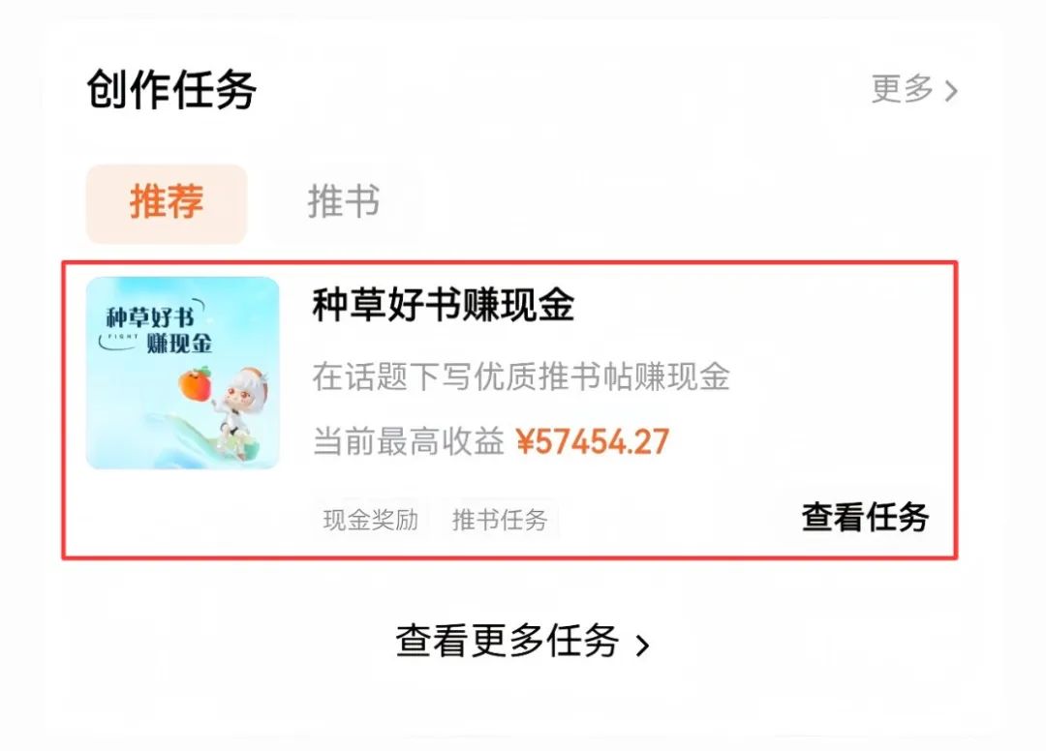Click the 在话题下写优质推书帖赚现金 description
The width and height of the screenshot is (1046, 751).
click(x=521, y=376)
